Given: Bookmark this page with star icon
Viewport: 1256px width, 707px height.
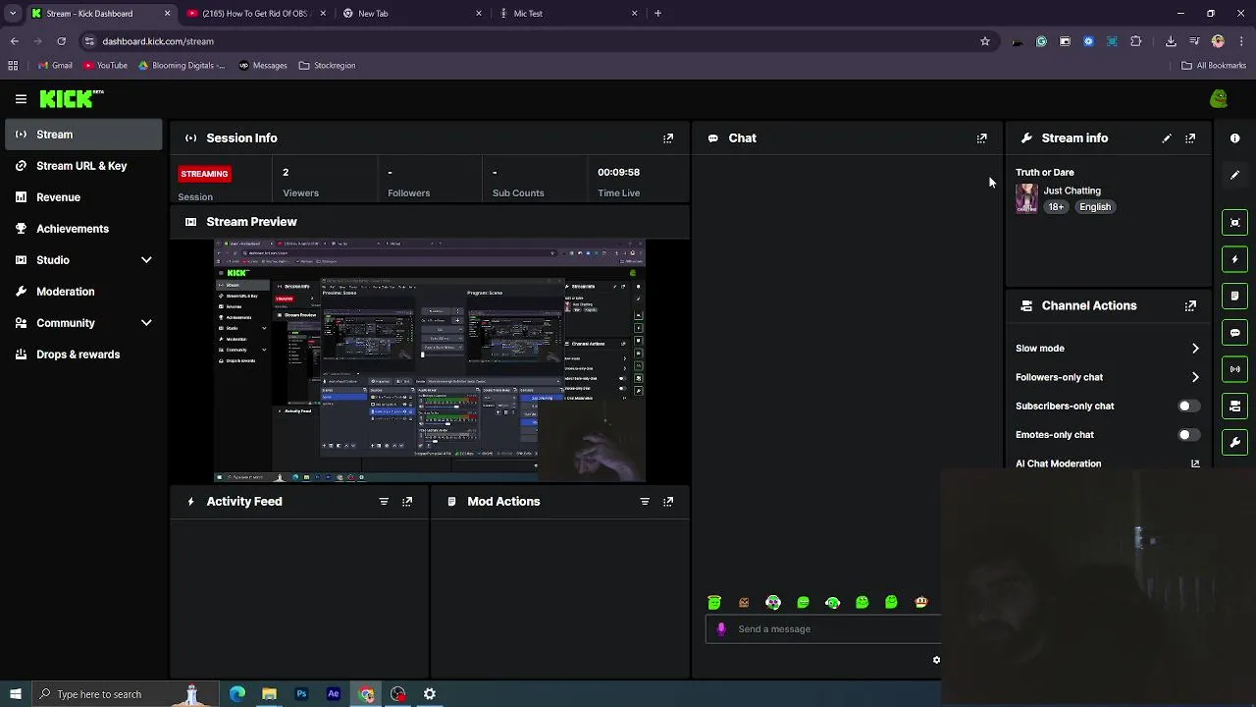Looking at the screenshot, I should click(985, 41).
